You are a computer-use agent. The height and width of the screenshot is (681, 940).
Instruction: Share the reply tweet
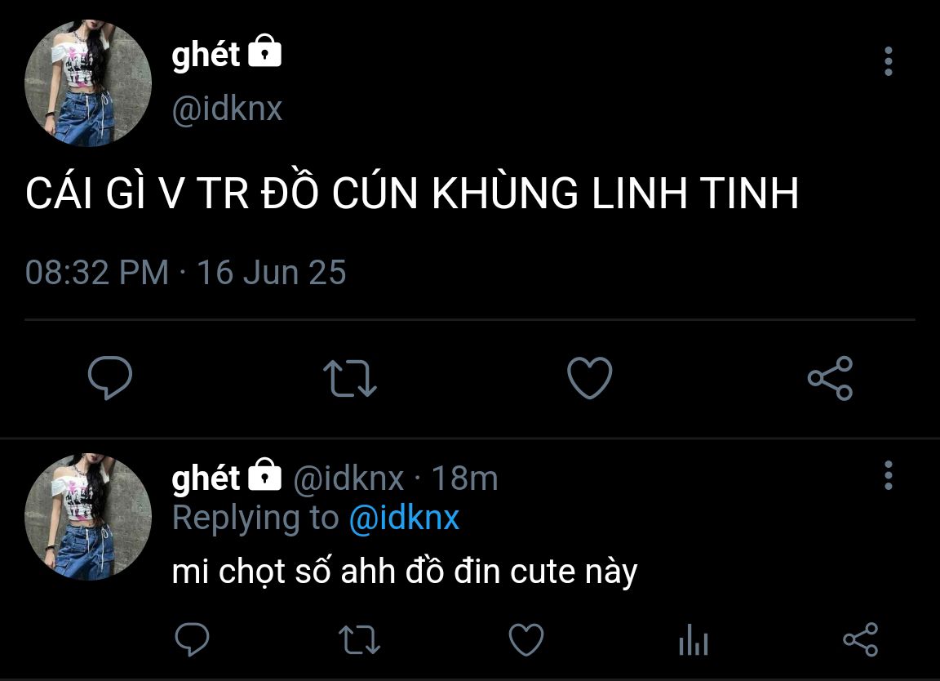coord(860,639)
